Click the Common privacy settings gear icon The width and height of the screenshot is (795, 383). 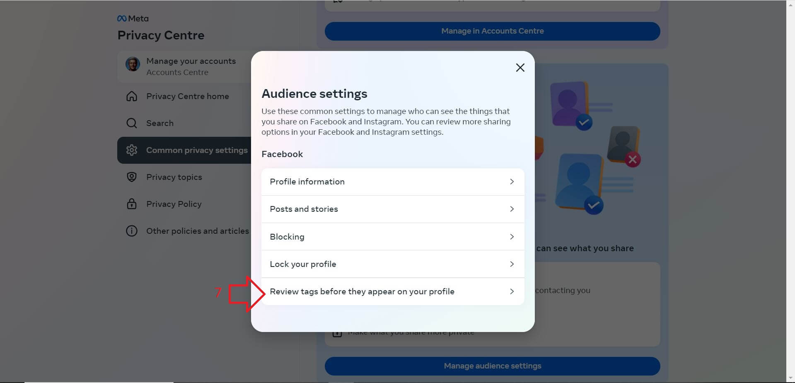(x=132, y=150)
